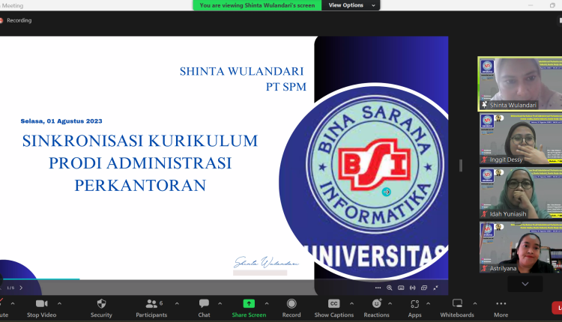This screenshot has width=562, height=322.
Task: Toggle Show Captions CC button
Action: click(x=333, y=309)
